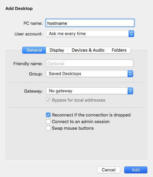Click the Friendly name Optional field
This screenshot has width=153, height=177.
click(x=90, y=63)
